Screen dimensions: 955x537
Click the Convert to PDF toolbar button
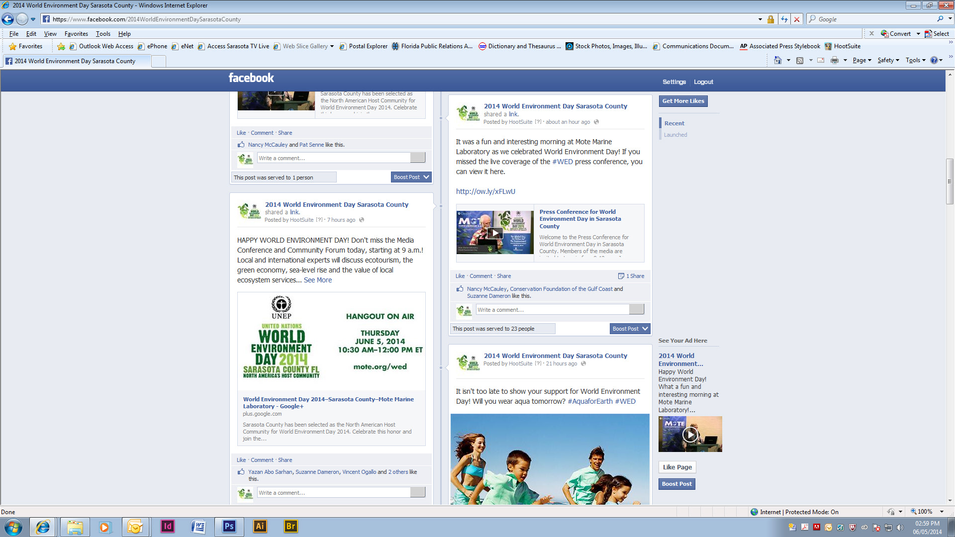(896, 34)
